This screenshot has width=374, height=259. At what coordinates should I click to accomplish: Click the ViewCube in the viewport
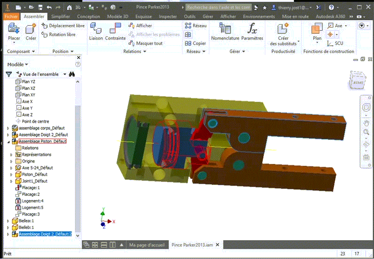[x=357, y=81]
